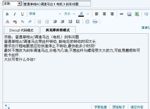Viewport: 150px width, 109px height.
Task: Expand the font color picker arrow
Action: 88,14
